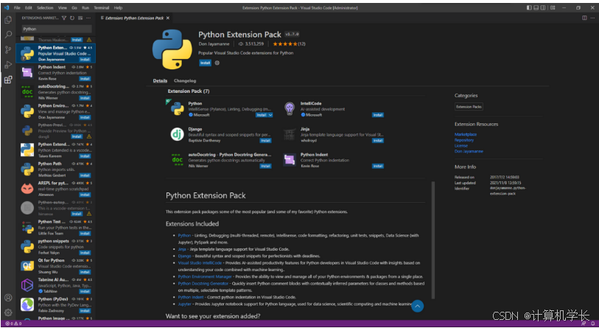Open the editor more actions ellipsis

[x=592, y=18]
